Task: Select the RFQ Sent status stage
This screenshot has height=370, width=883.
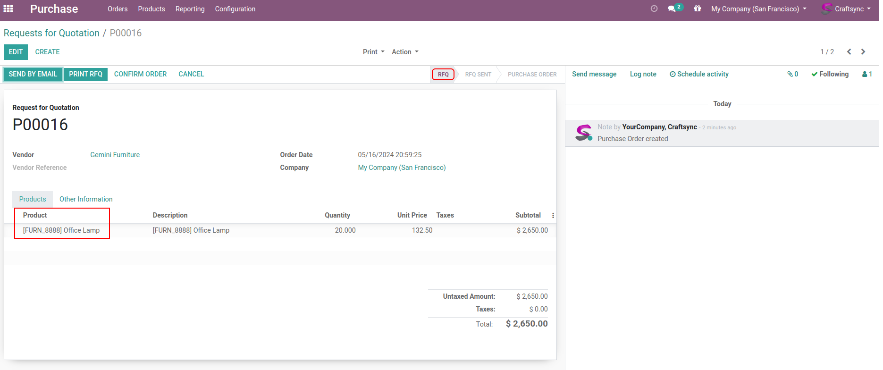Action: [x=478, y=75]
